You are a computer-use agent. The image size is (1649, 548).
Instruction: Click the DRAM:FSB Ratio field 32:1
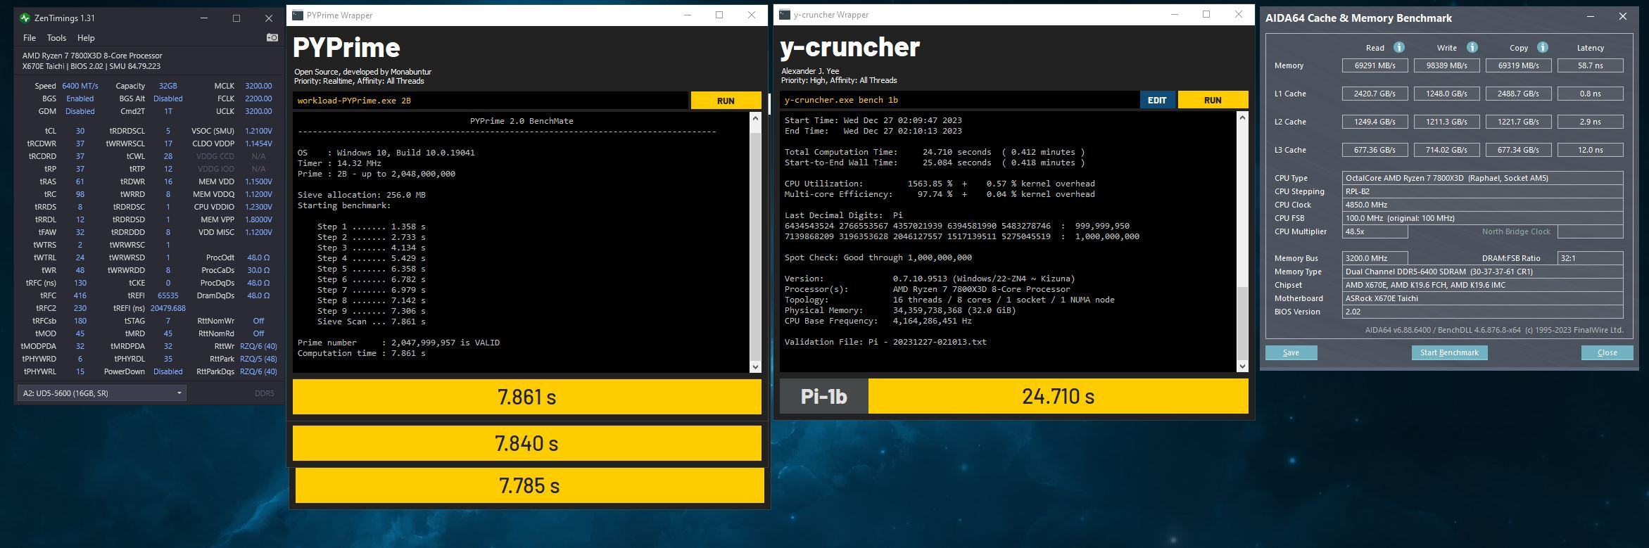[x=1590, y=258]
